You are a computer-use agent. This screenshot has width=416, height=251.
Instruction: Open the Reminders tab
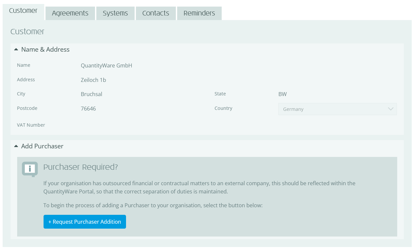point(199,13)
